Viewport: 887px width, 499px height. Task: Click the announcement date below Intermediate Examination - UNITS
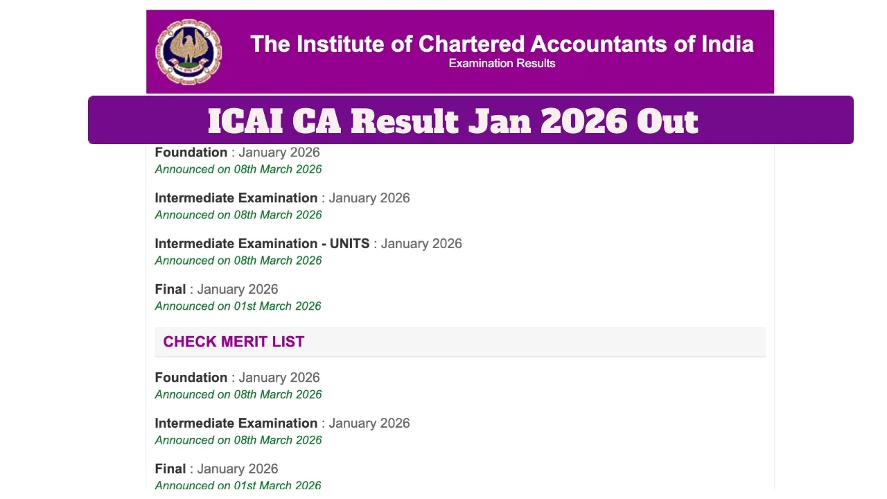[238, 261]
